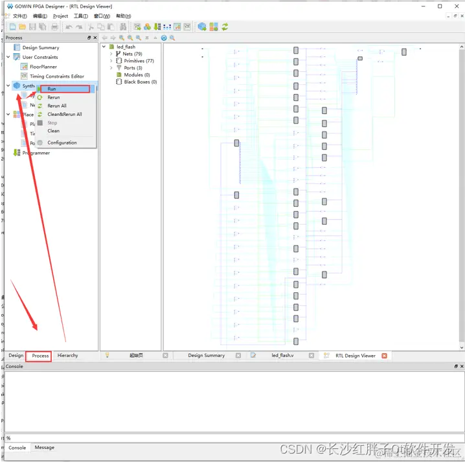
Task: Select Programmer in the Process tree
Action: [36, 153]
